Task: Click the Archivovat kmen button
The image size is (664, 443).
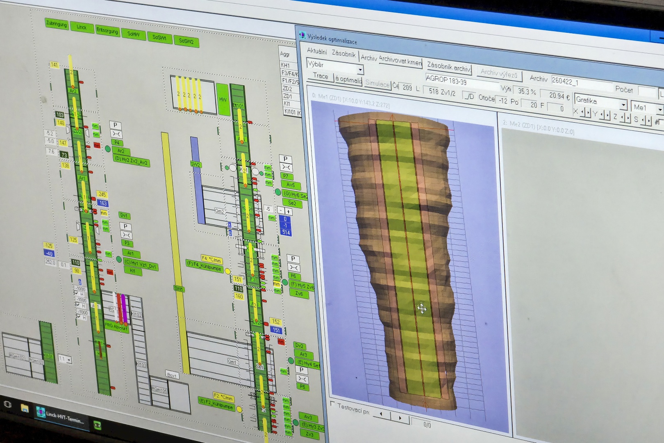Action: click(x=400, y=61)
